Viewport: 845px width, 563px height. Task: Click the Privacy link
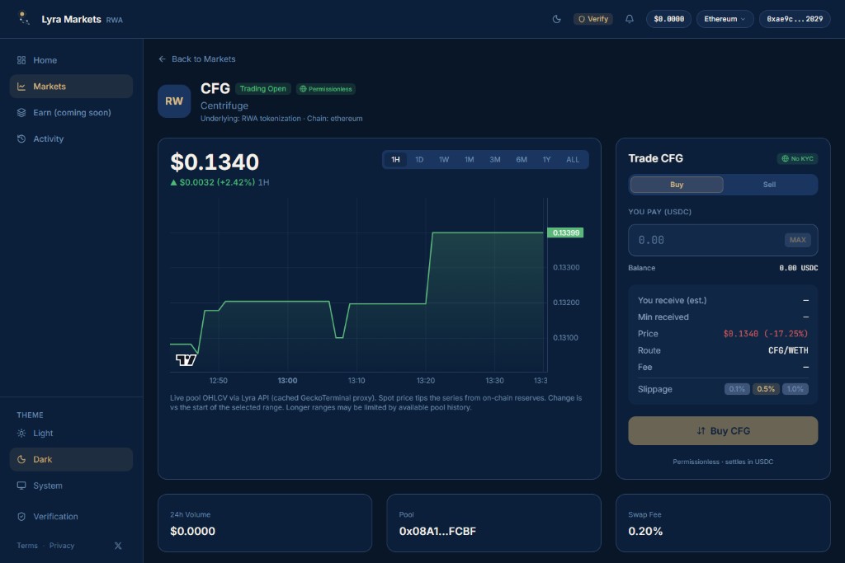tap(62, 545)
